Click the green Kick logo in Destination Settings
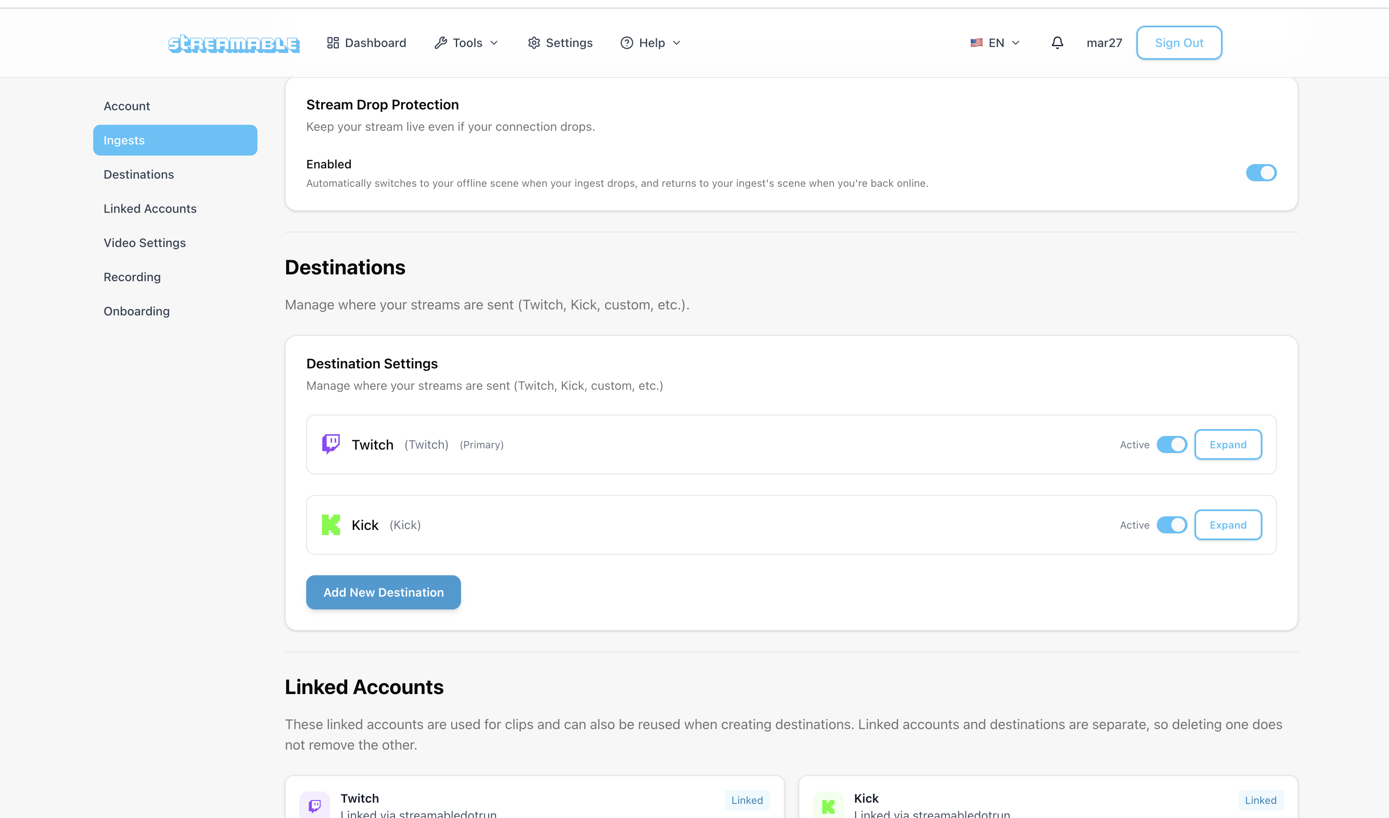The image size is (1389, 818). tap(331, 525)
